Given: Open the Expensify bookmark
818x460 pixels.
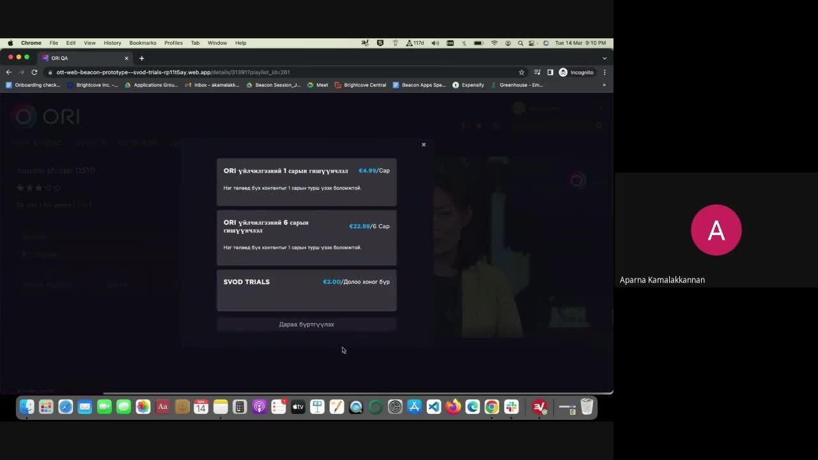Looking at the screenshot, I should point(468,85).
